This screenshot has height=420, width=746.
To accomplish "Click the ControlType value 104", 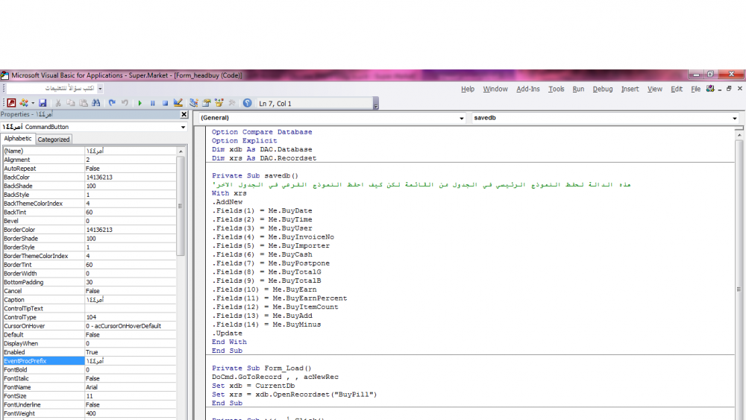I will pos(131,317).
